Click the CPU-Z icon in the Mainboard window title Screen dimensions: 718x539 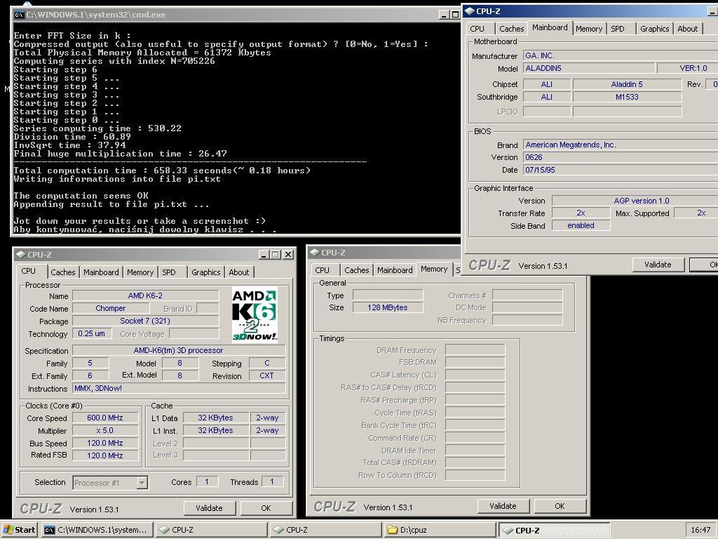click(470, 11)
